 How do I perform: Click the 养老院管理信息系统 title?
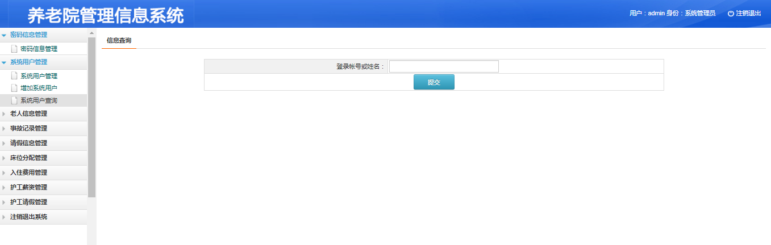106,15
